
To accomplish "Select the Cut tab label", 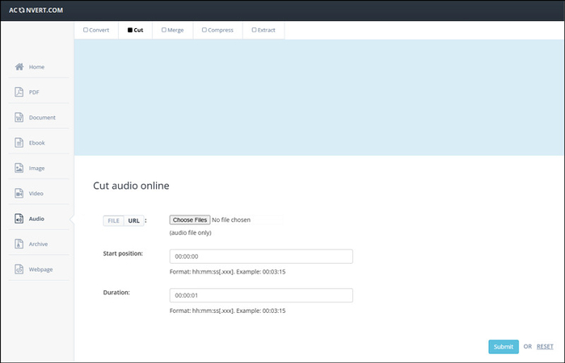I will [138, 30].
